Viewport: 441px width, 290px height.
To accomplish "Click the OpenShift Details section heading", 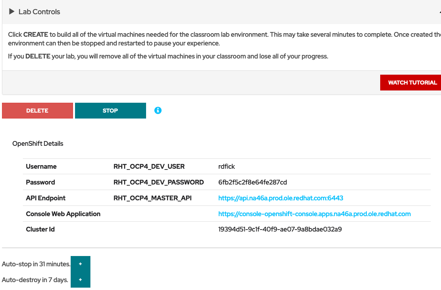I will point(38,143).
